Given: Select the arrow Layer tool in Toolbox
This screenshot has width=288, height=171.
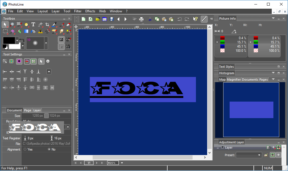Looking at the screenshot, I should pyautogui.click(x=5, y=25).
